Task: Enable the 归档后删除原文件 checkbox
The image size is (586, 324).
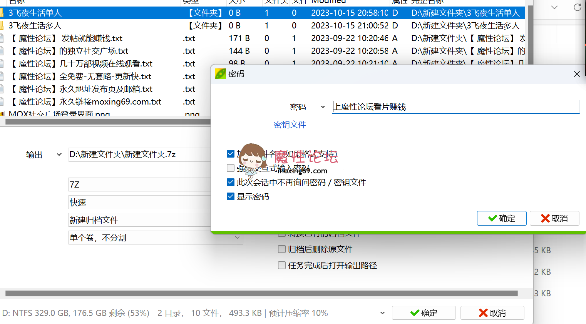Action: click(281, 249)
